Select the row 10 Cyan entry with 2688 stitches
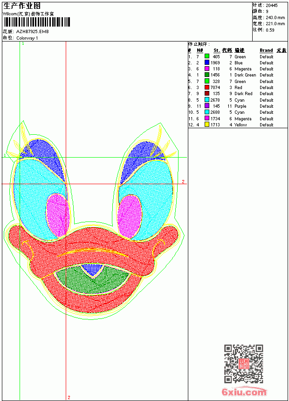 point(238,112)
